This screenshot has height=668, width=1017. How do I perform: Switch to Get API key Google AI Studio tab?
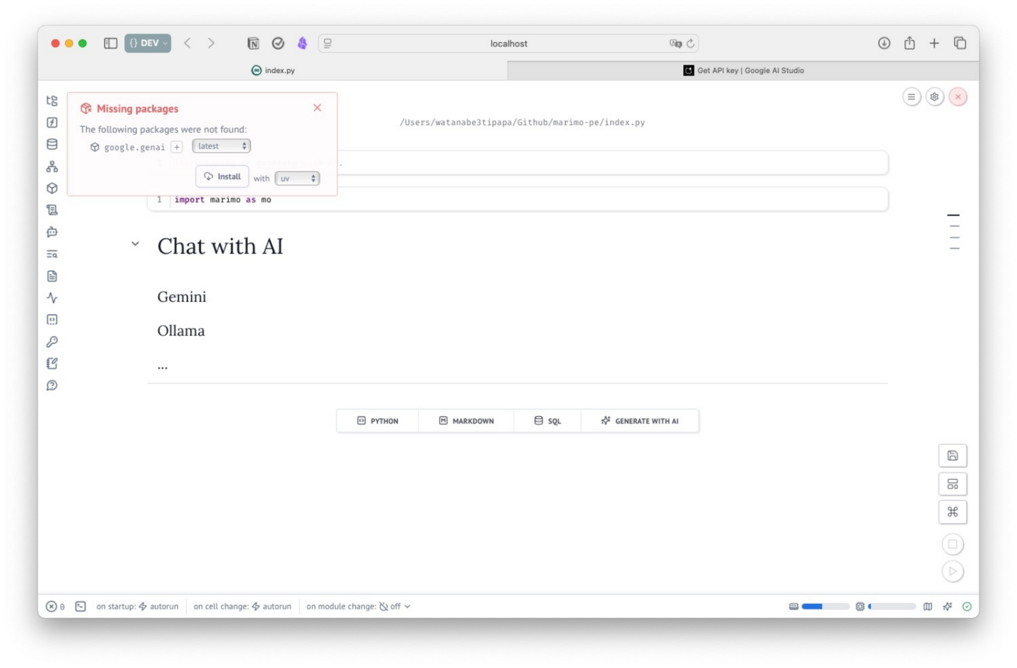pyautogui.click(x=743, y=70)
